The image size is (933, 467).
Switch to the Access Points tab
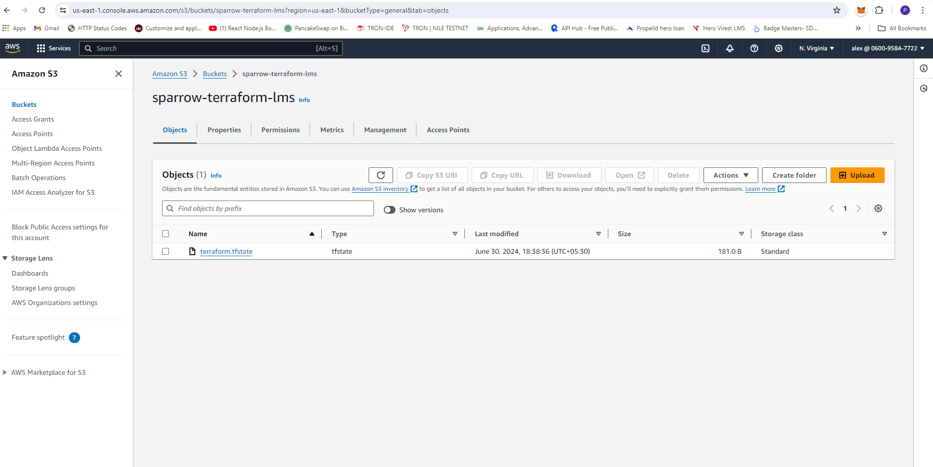(x=448, y=130)
